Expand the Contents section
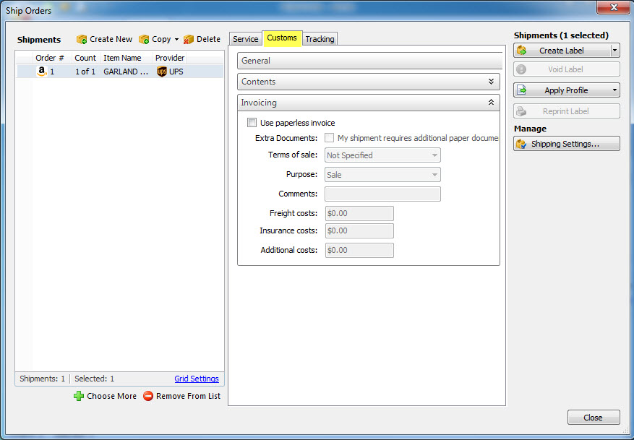This screenshot has height=440, width=634. click(492, 82)
